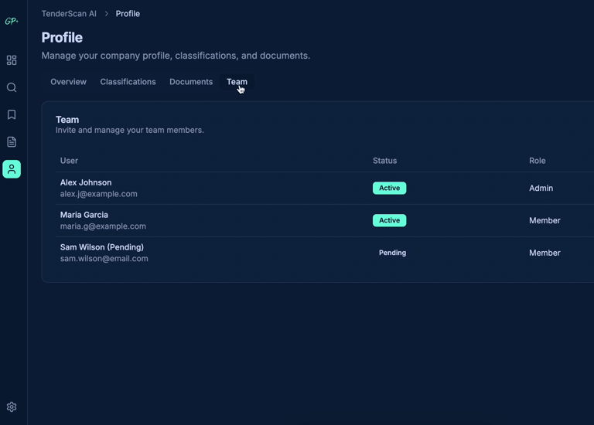The height and width of the screenshot is (425, 594).
Task: Click the GP logo in sidebar
Action: tap(12, 21)
